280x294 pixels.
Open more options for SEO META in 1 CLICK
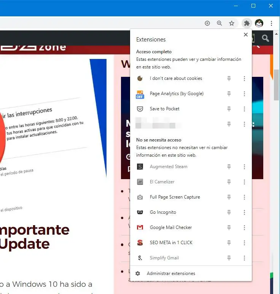point(244,243)
